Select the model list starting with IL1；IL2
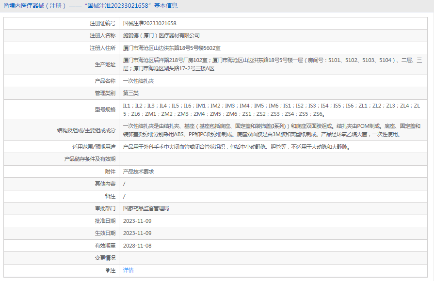This screenshot has width=434, height=281. tap(272, 109)
